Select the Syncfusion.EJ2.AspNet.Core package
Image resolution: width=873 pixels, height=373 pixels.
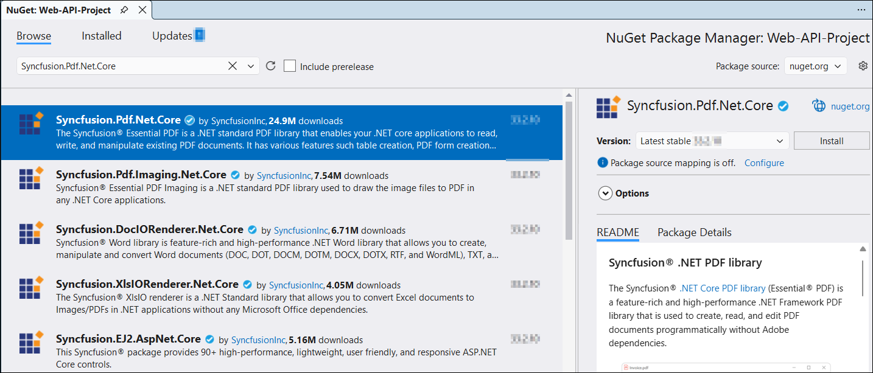click(x=281, y=348)
